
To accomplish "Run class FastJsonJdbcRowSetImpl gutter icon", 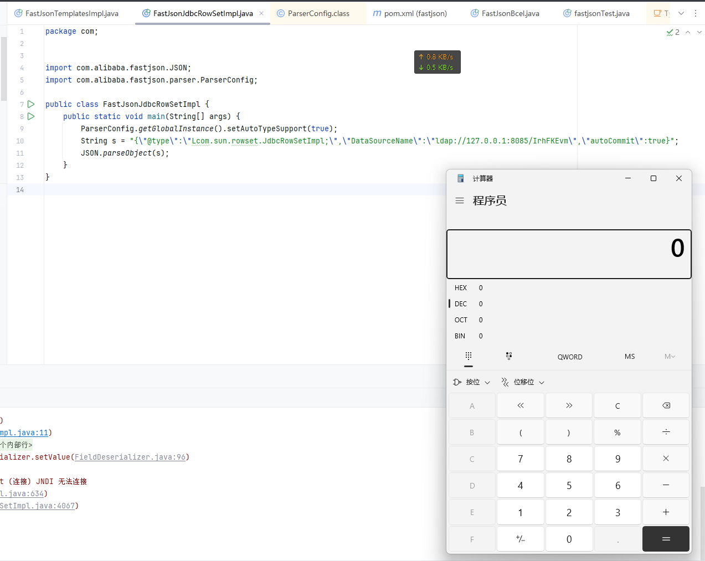I will [x=31, y=104].
